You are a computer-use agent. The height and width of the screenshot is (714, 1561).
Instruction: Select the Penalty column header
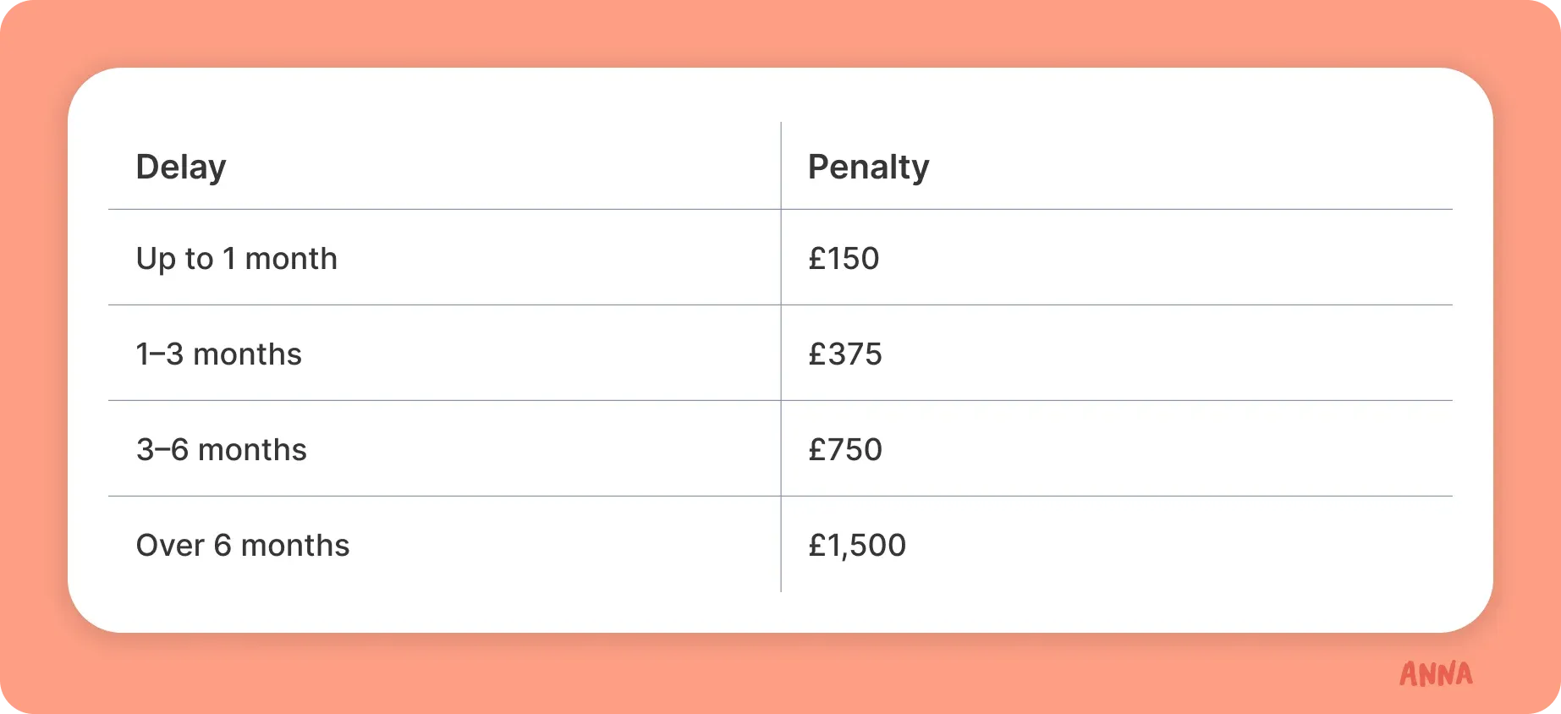coord(868,167)
